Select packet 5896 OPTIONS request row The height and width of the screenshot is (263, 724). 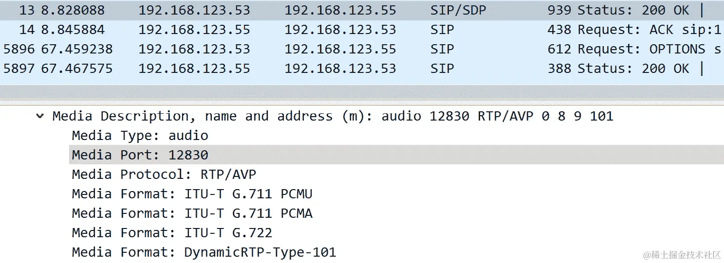[x=362, y=49]
